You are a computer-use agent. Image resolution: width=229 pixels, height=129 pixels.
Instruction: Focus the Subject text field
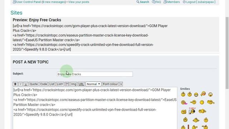95,74
